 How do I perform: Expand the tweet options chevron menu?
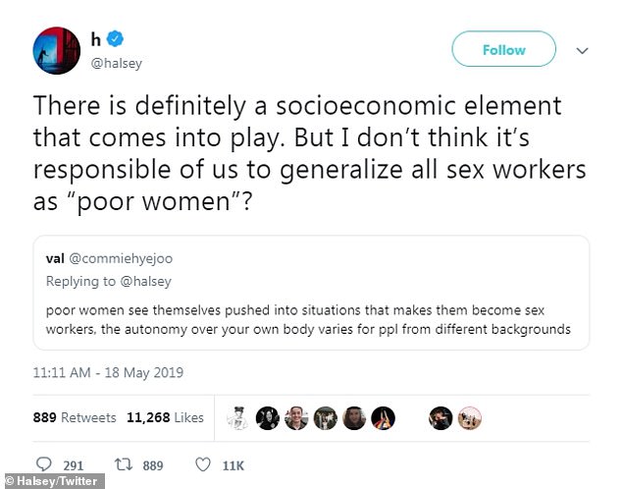[581, 49]
